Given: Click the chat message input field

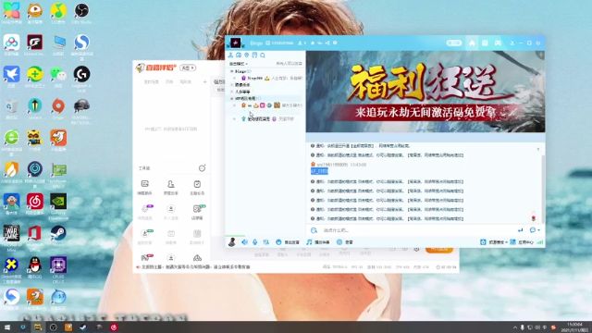Looking at the screenshot, I should 417,230.
